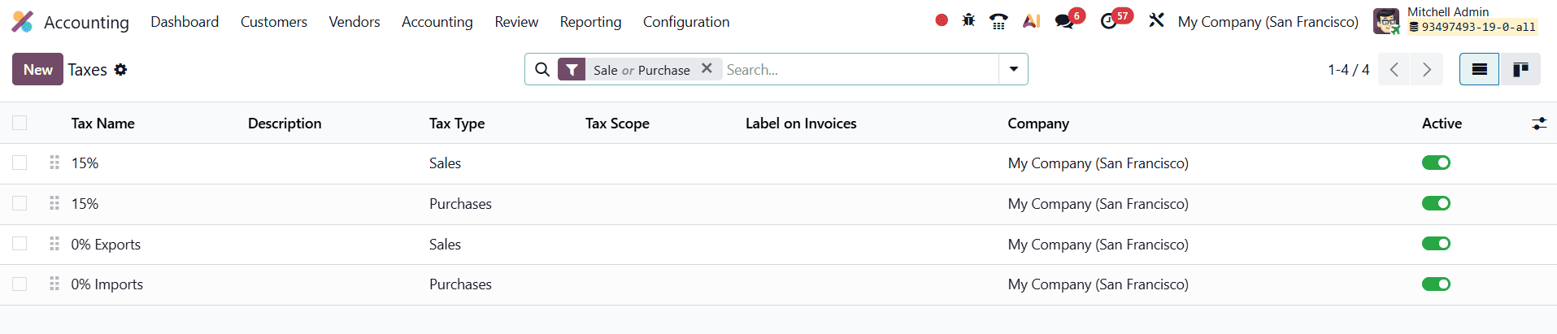Open My Company (San Francisco) company switcher
1557x334 pixels.
1268,22
